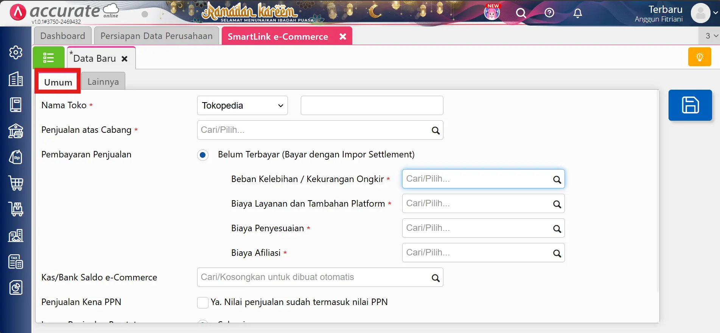Open the Umum tab
The height and width of the screenshot is (333, 720).
pos(58,82)
